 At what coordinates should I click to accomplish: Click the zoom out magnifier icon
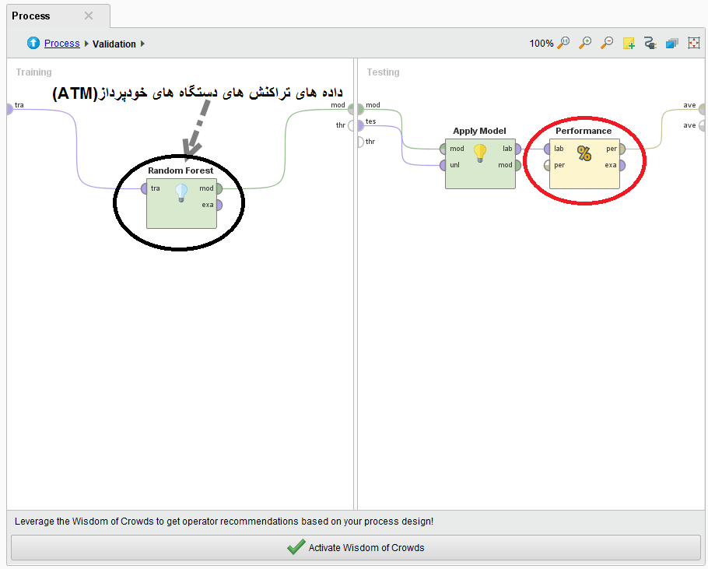(x=607, y=43)
